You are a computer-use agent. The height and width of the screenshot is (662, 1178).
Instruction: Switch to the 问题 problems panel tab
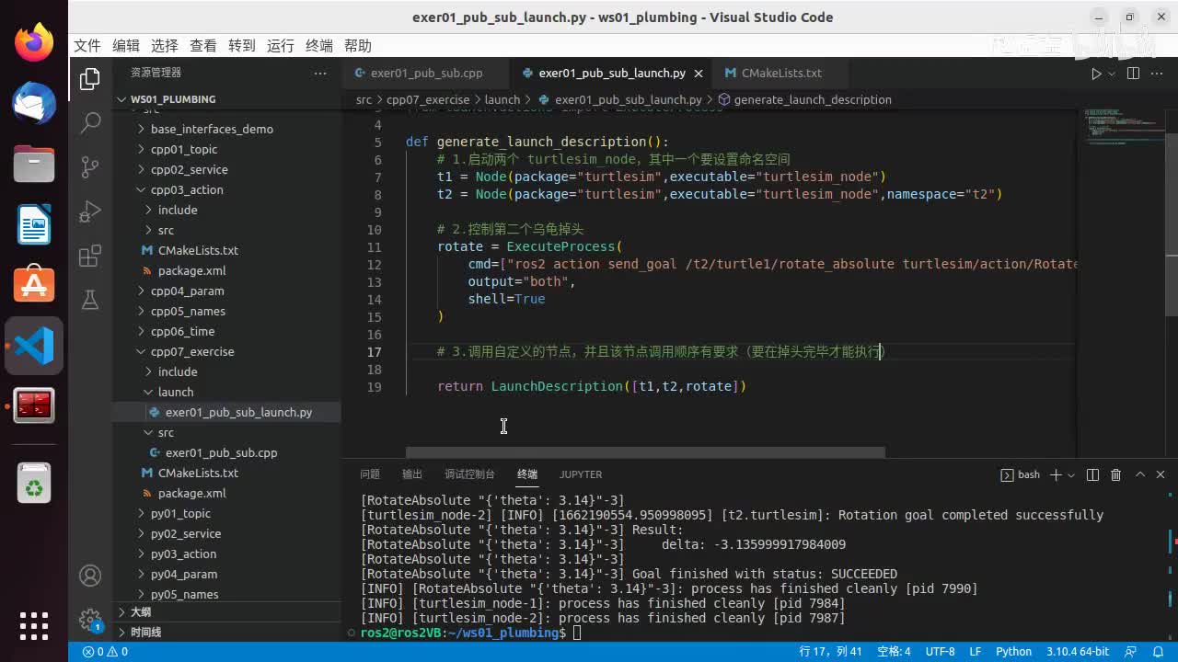[370, 474]
